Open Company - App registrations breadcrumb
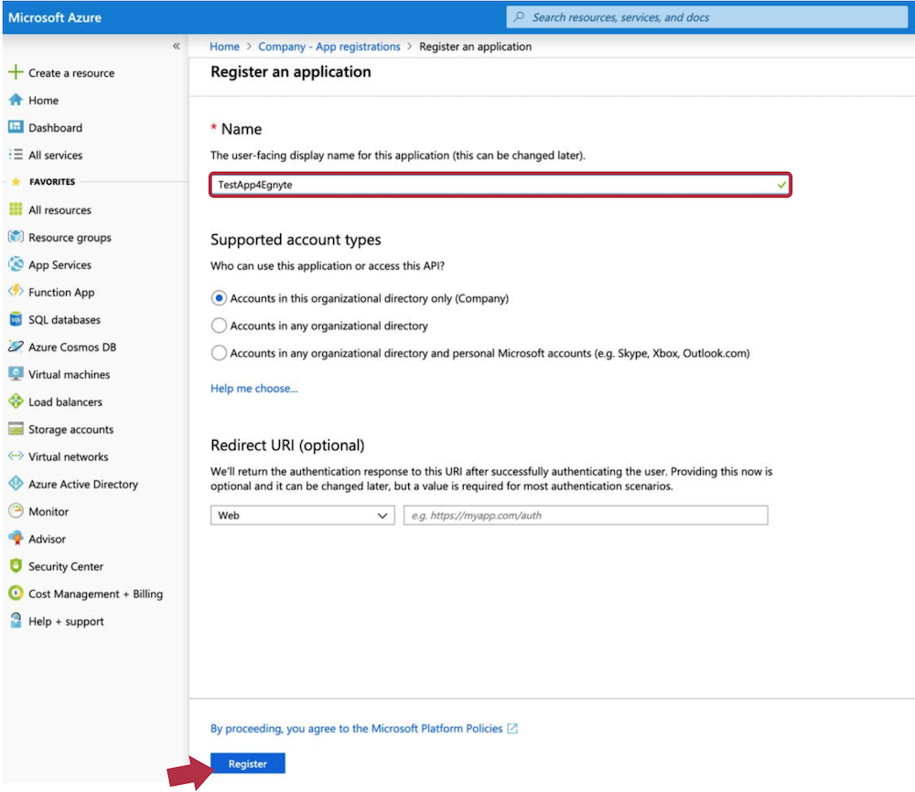This screenshot has height=792, width=915. pyautogui.click(x=329, y=47)
